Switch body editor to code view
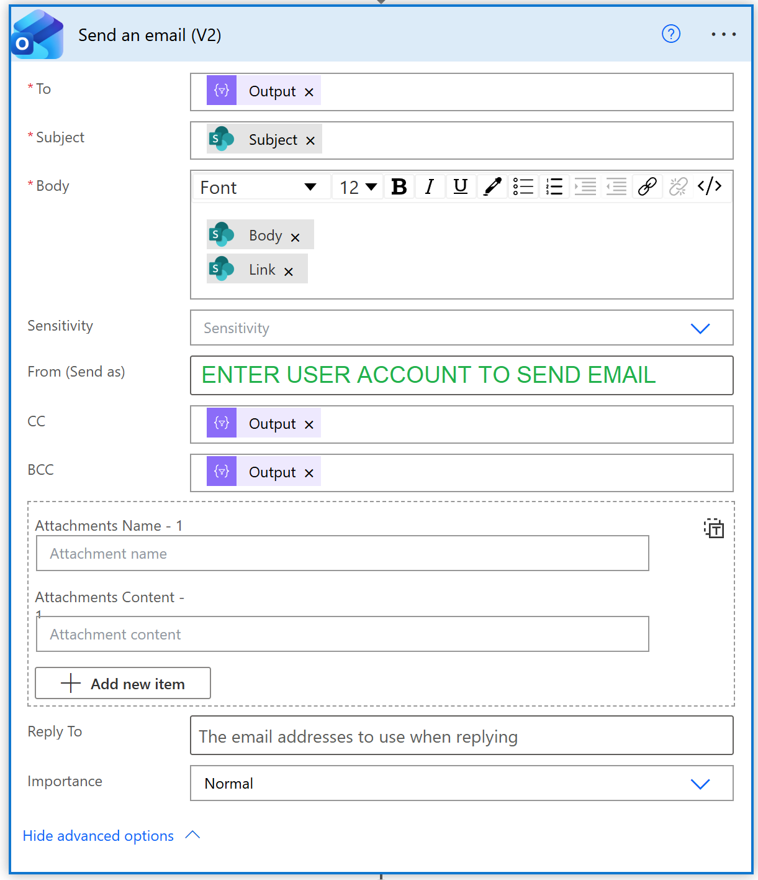Viewport: 758px width, 880px height. tap(710, 186)
